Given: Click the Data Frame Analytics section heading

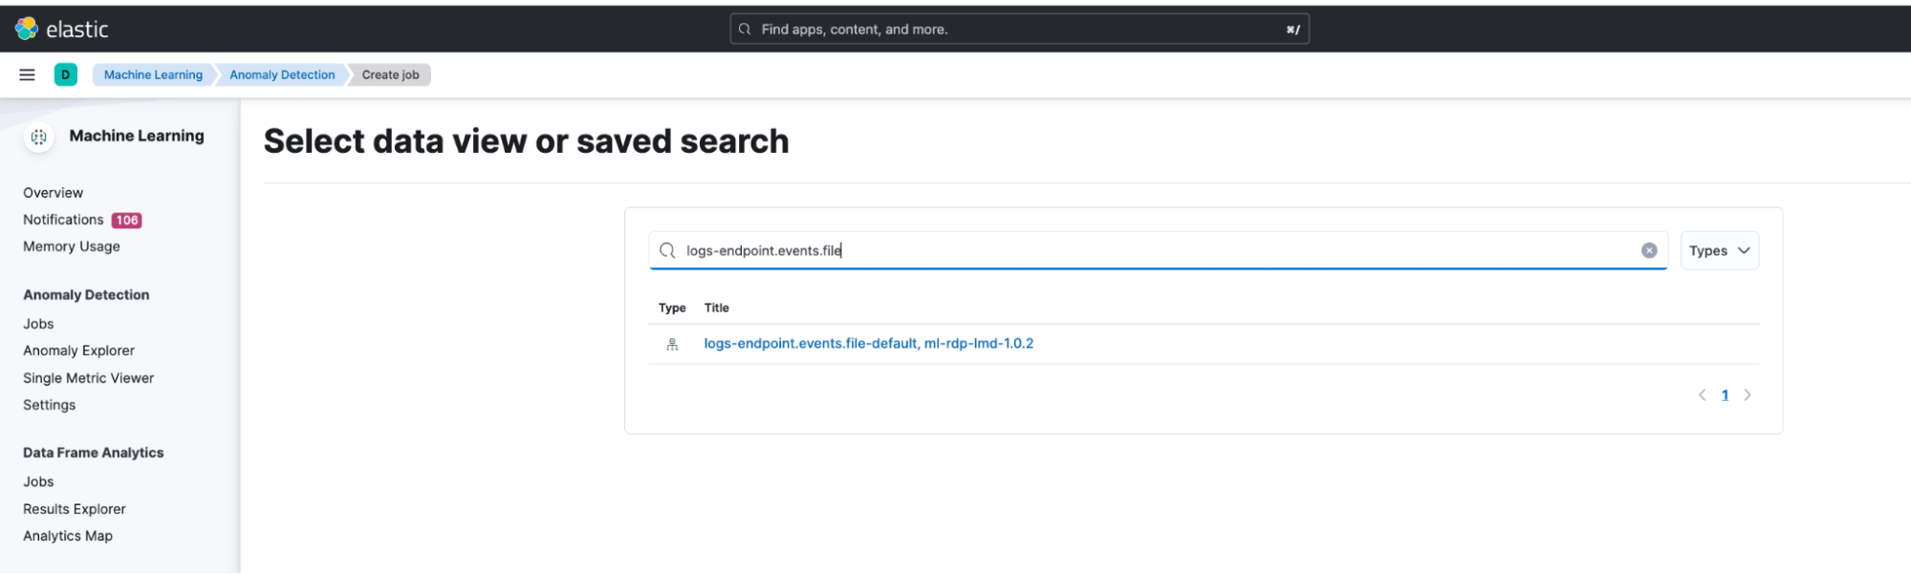Looking at the screenshot, I should 94,453.
